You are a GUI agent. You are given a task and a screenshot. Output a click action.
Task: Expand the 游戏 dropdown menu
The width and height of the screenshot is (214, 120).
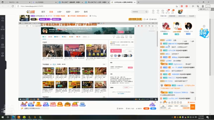point(77,12)
